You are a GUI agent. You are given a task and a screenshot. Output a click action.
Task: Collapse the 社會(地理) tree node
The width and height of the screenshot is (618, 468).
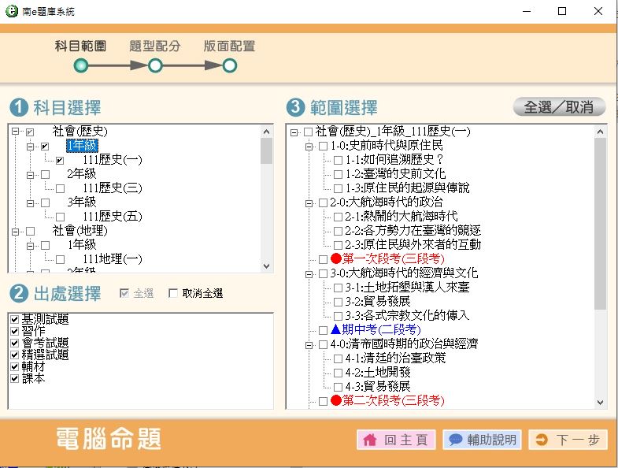tap(16, 231)
